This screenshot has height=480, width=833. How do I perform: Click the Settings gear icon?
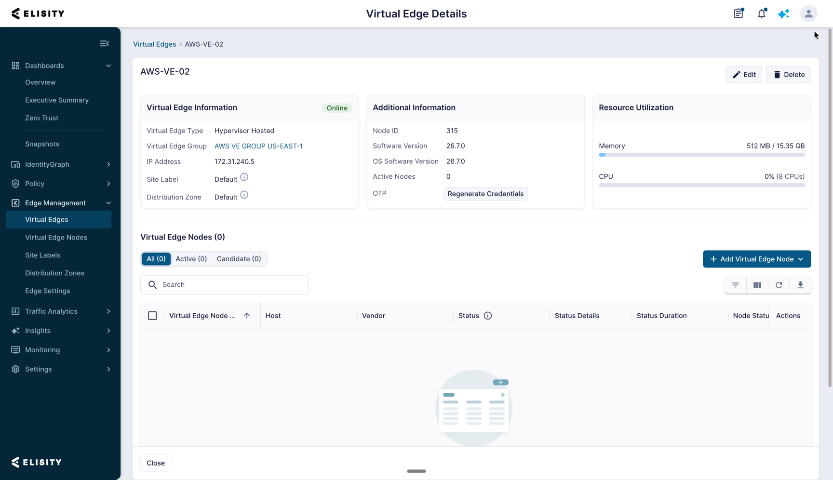click(15, 369)
